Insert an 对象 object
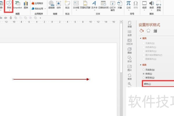The height and width of the screenshot is (116, 174). coord(120,5)
